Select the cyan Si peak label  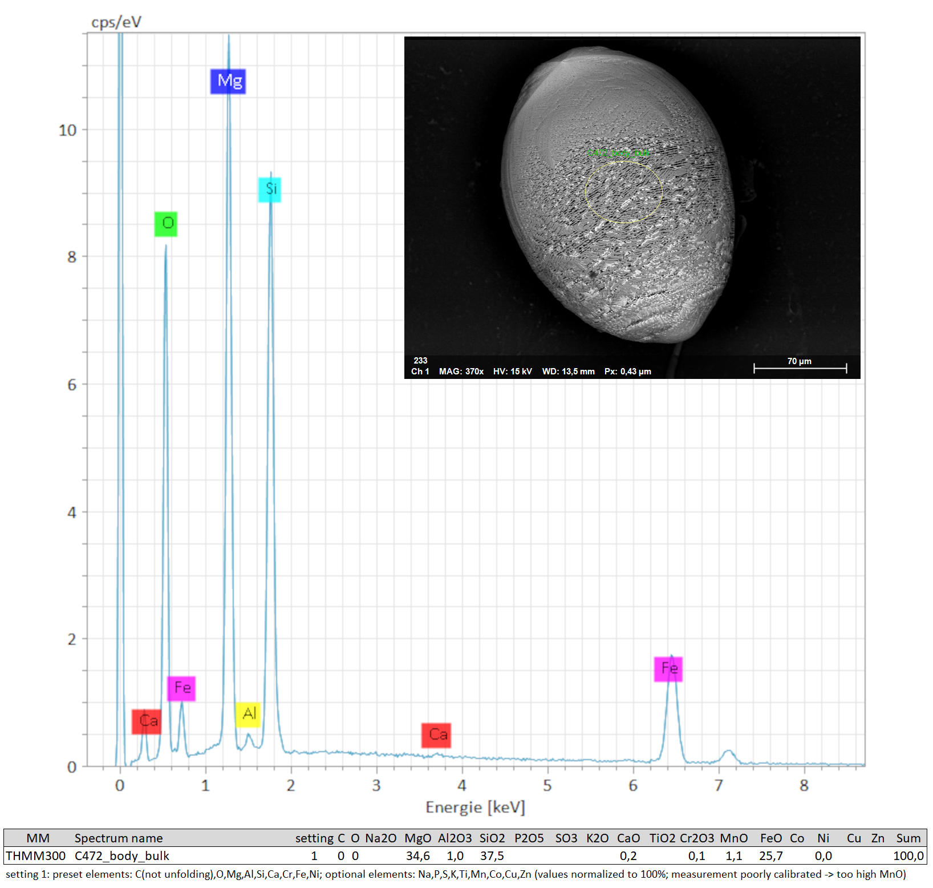click(270, 189)
